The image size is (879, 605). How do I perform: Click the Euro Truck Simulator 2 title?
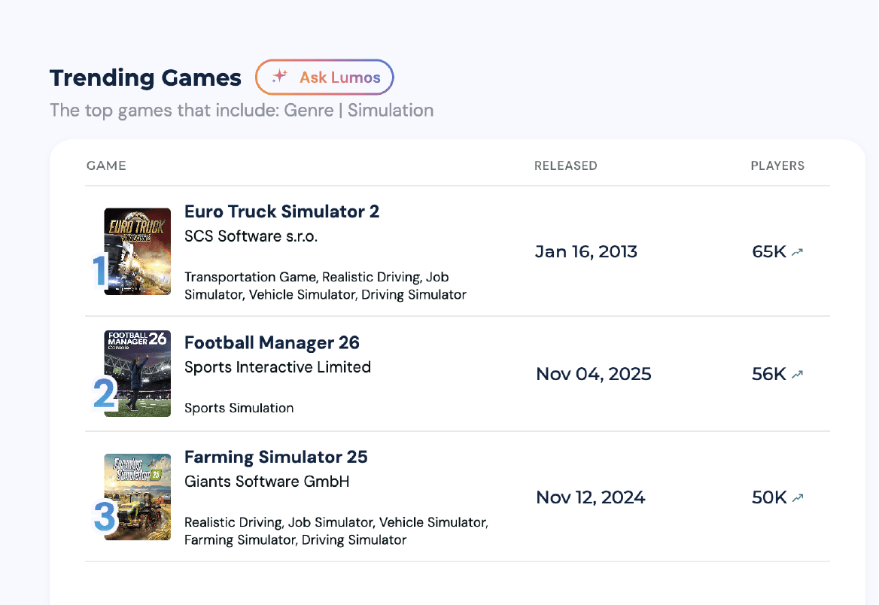click(282, 211)
